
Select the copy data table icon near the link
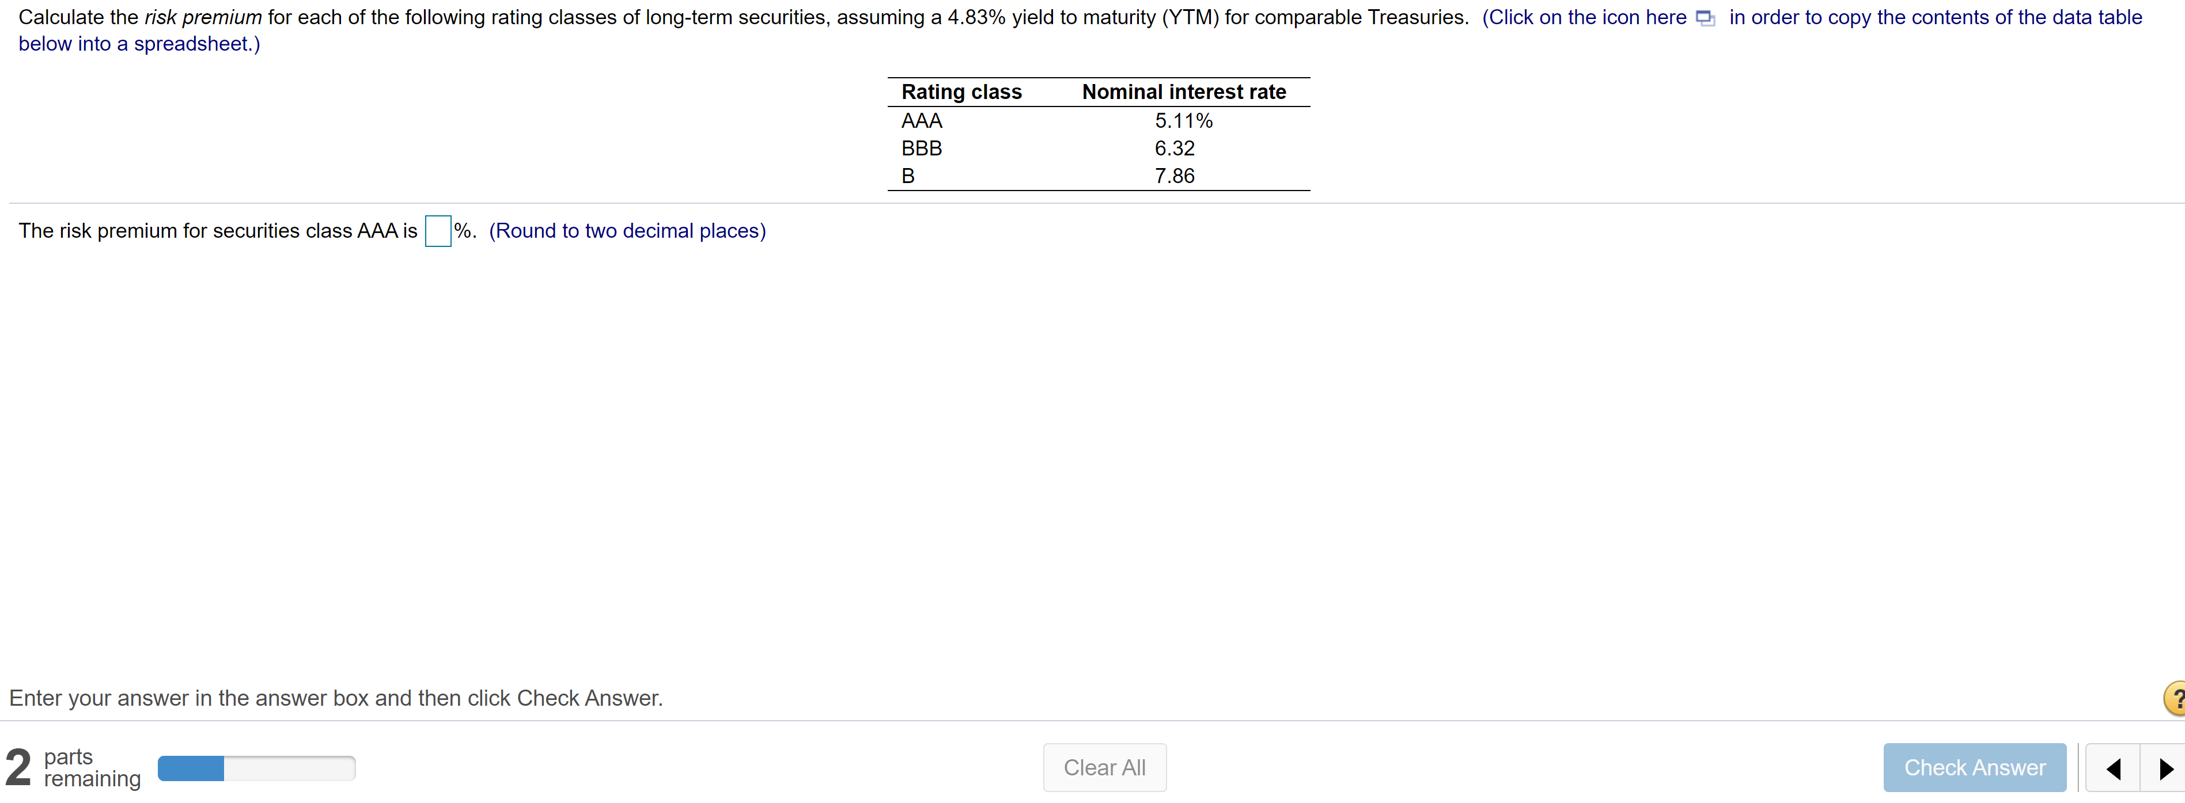click(x=1705, y=17)
